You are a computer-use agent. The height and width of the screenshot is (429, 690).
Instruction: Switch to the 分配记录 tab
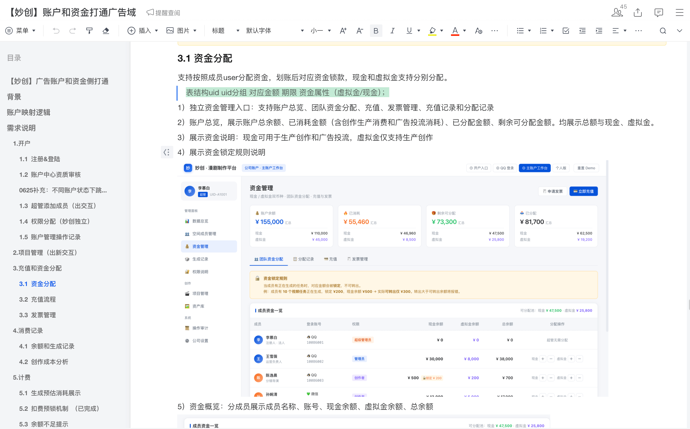(x=303, y=259)
